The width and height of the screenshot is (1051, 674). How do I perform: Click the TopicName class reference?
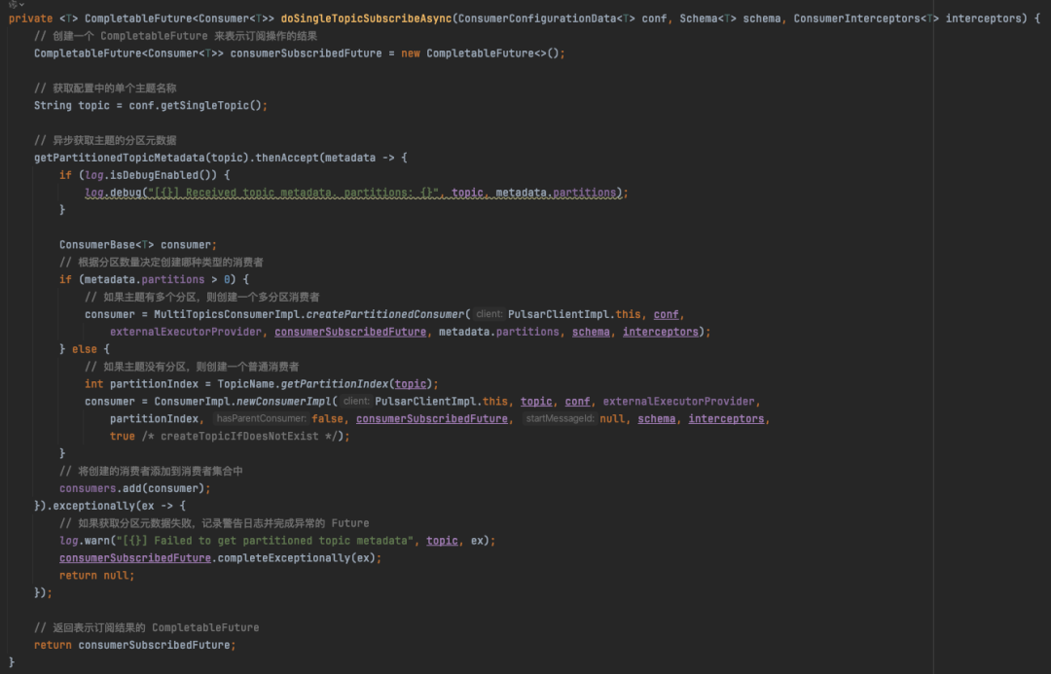(x=246, y=384)
